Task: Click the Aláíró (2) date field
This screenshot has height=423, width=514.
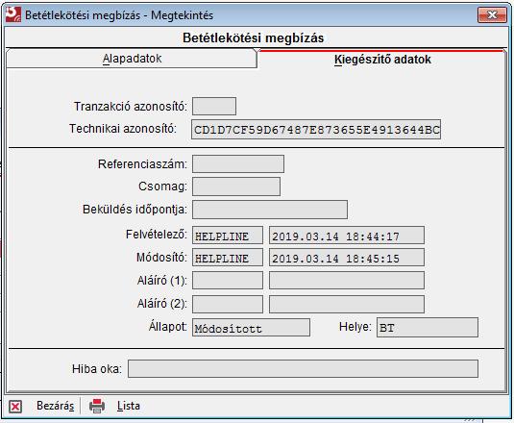Action: [347, 305]
